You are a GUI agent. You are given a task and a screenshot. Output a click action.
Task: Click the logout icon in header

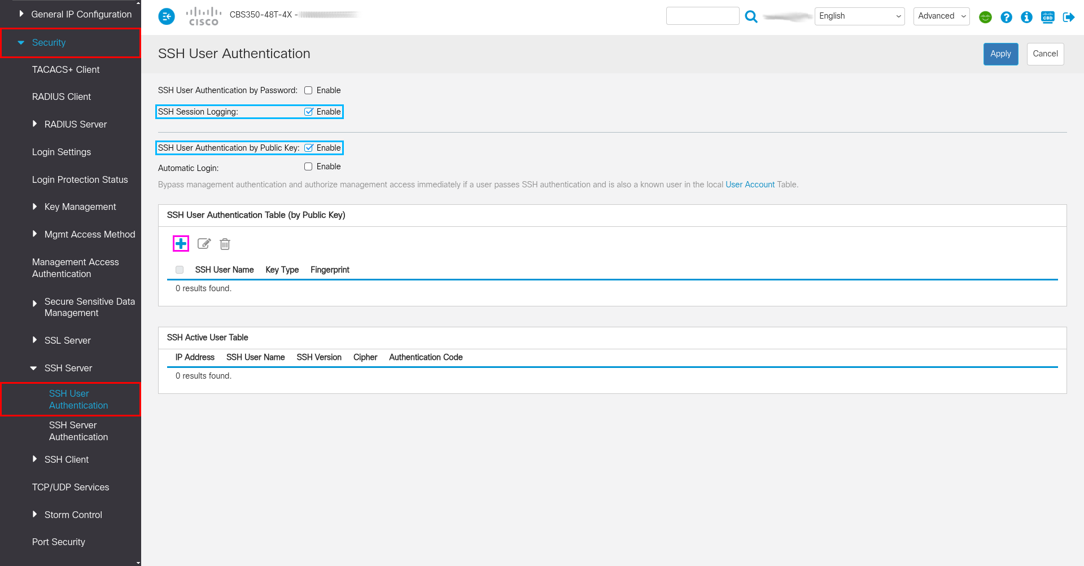1068,17
